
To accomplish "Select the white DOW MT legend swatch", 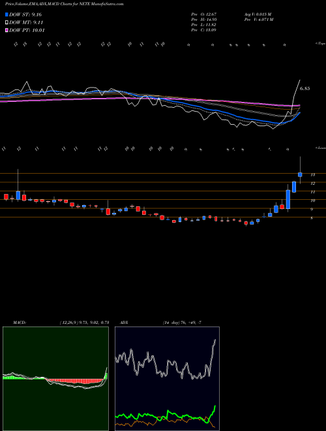I will [7, 23].
